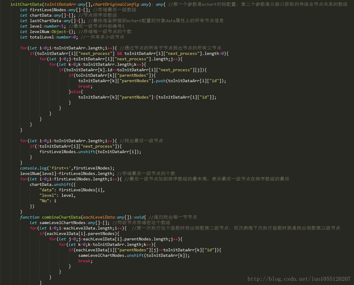Image resolution: width=354 pixels, height=285 pixels.
Task: Click 'if(toInitDataArr[k].id==' comparison line
Action: (x=133, y=70)
